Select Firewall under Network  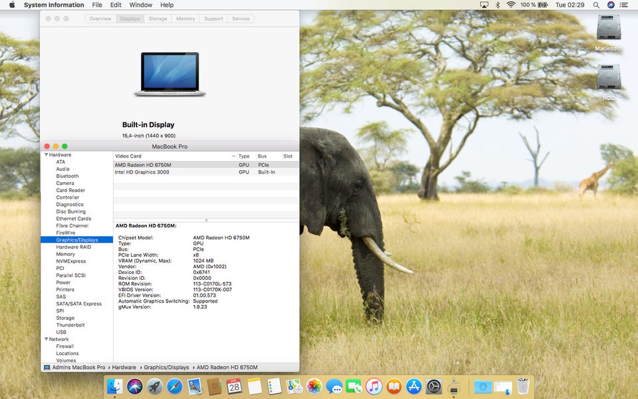point(65,346)
